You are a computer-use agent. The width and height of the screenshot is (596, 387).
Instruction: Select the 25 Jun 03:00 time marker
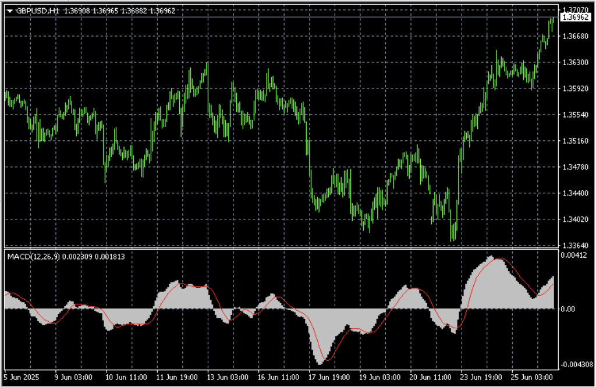click(532, 376)
